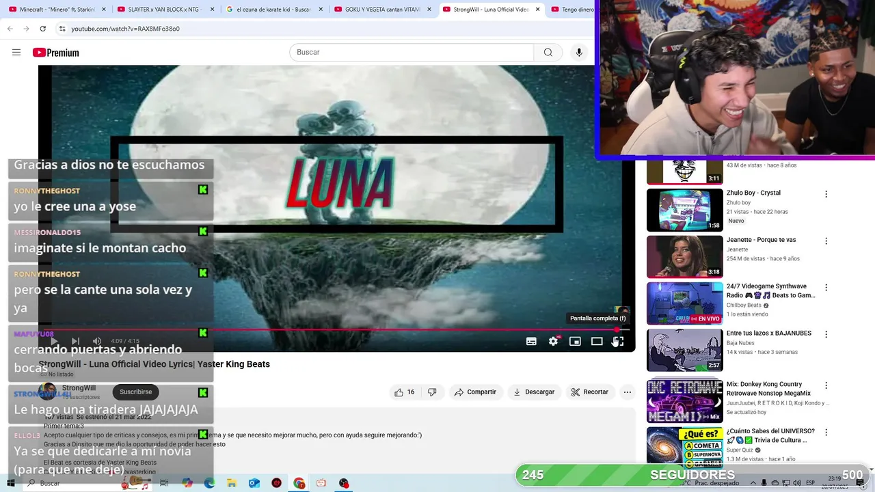875x492 pixels.
Task: Open options for Entre tus lazos x BAJANUBES
Action: 826,335
